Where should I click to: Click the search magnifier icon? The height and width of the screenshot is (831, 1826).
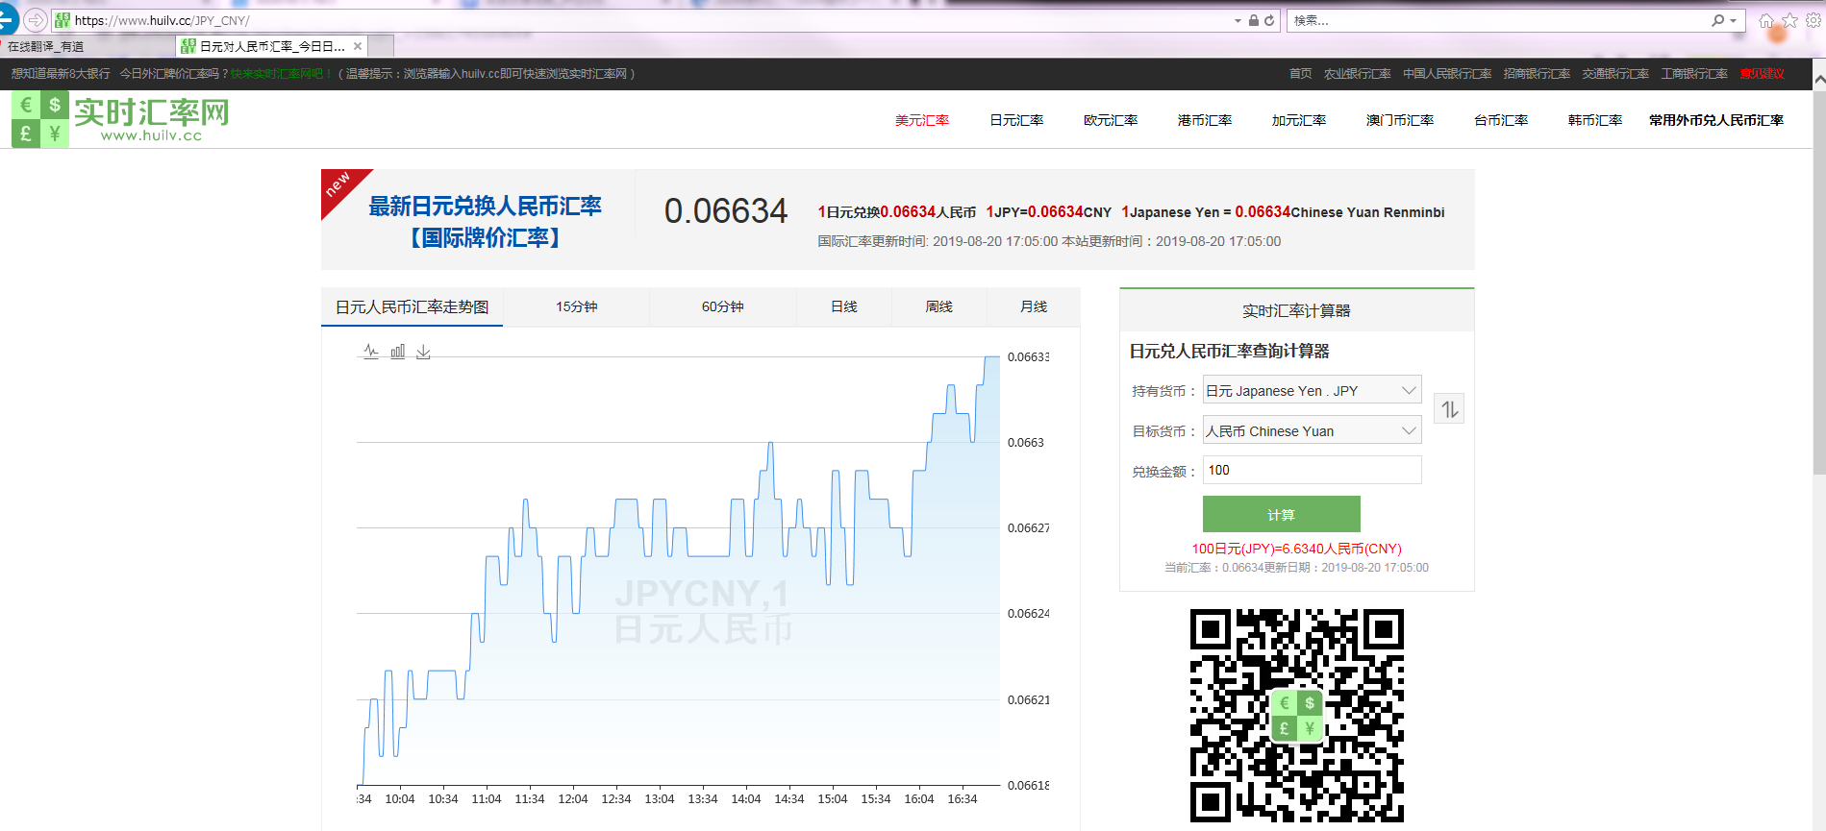pyautogui.click(x=1717, y=20)
